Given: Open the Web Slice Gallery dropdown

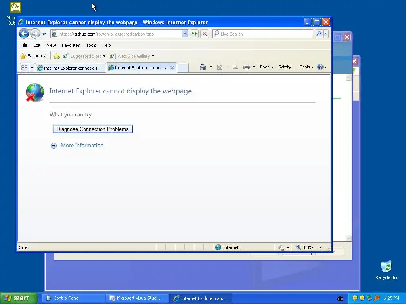Looking at the screenshot, I should click(132, 56).
